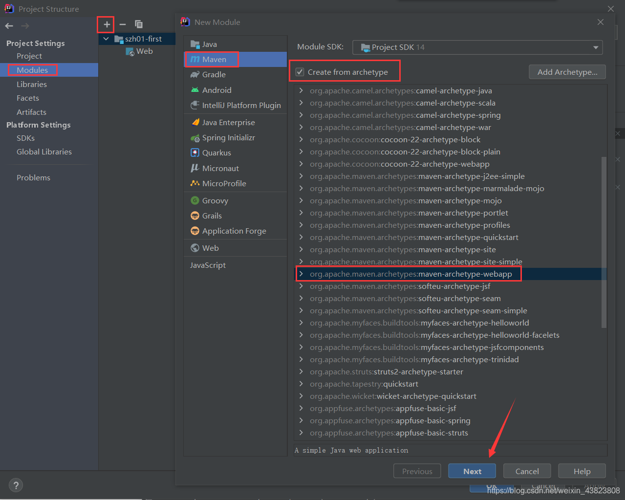The width and height of the screenshot is (625, 500).
Task: Expand myfaces-archetype-helloworld archetype
Action: pyautogui.click(x=301, y=323)
